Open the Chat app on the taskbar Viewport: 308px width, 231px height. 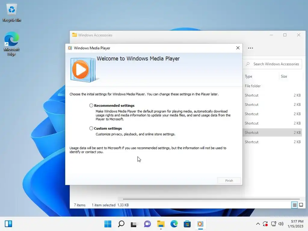click(147, 224)
